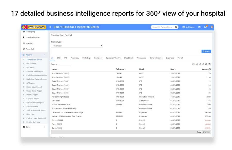Click the copy table icon

[193, 64]
